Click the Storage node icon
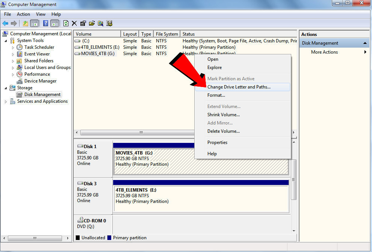This screenshot has height=252, width=372. (12, 88)
